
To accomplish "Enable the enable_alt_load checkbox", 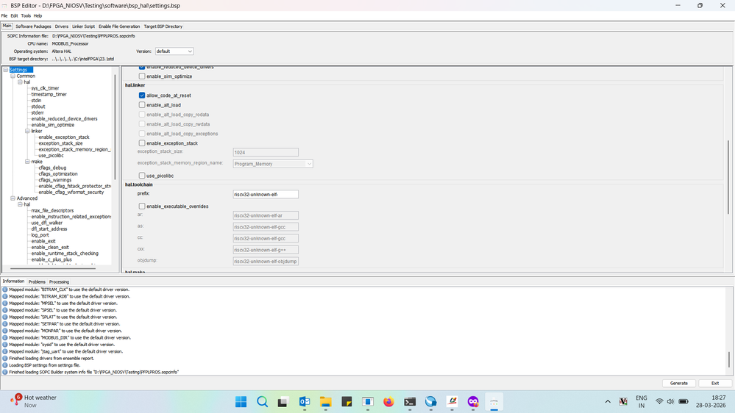I will click(x=141, y=105).
